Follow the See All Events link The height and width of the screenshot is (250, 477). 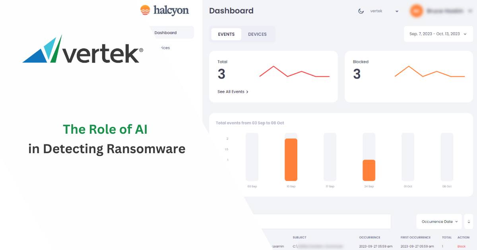pyautogui.click(x=233, y=92)
